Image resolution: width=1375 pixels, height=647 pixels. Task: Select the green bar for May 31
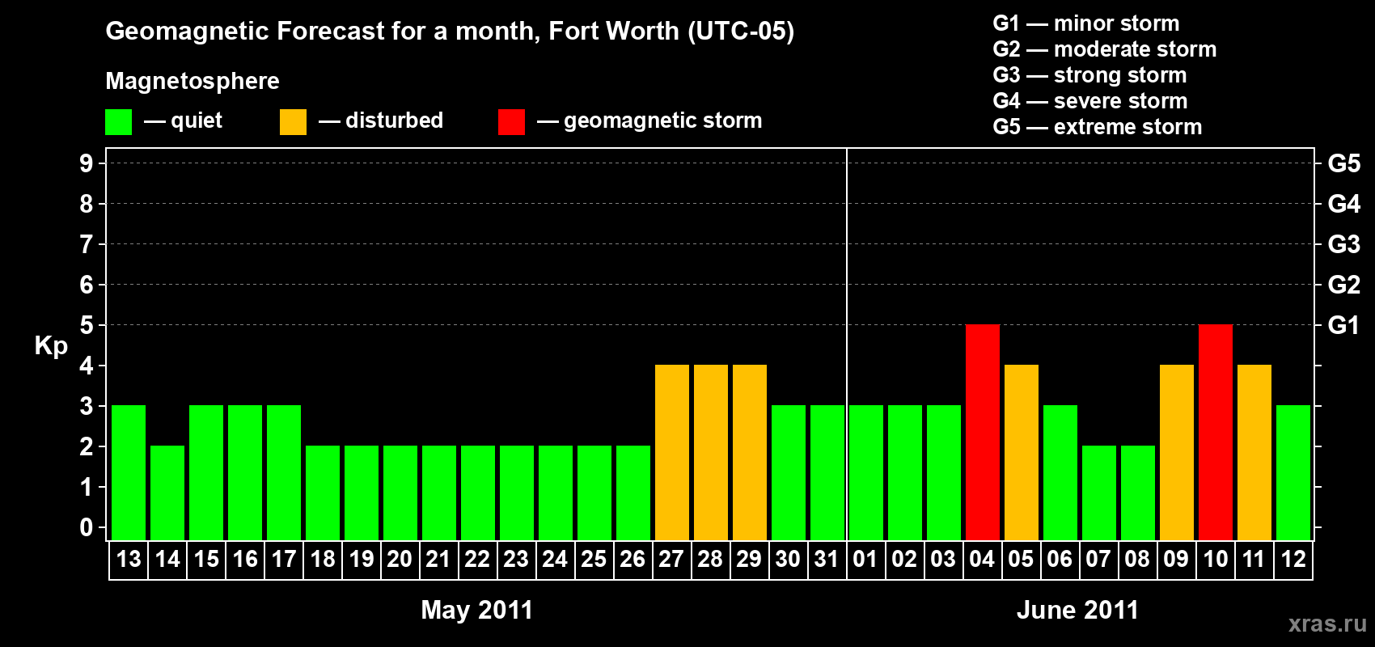827,472
